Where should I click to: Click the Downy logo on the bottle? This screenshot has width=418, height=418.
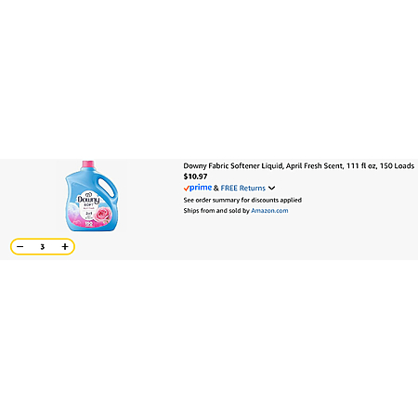coord(88,199)
